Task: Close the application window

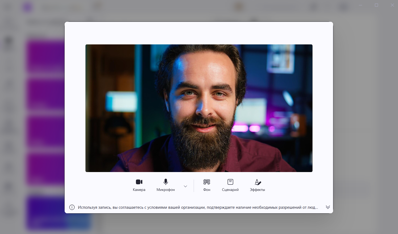Action: tap(392, 5)
